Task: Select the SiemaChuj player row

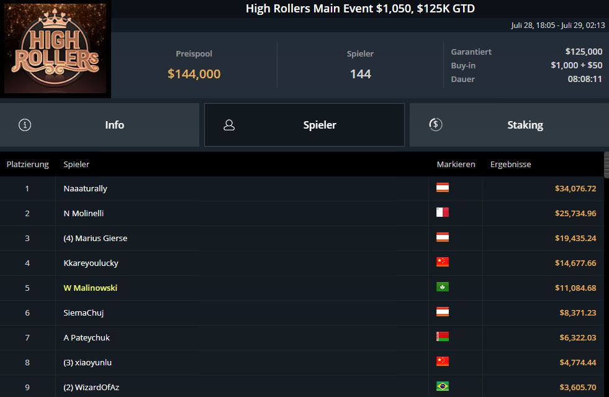Action: [x=83, y=313]
